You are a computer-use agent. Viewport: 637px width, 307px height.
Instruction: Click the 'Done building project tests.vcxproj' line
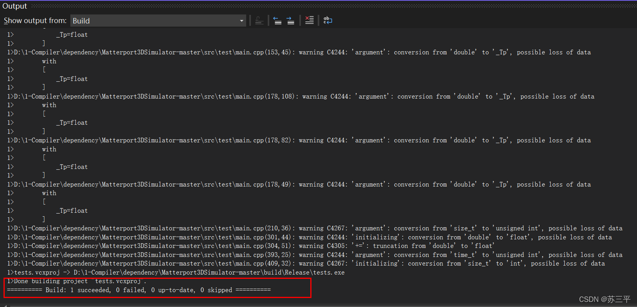[x=77, y=281]
